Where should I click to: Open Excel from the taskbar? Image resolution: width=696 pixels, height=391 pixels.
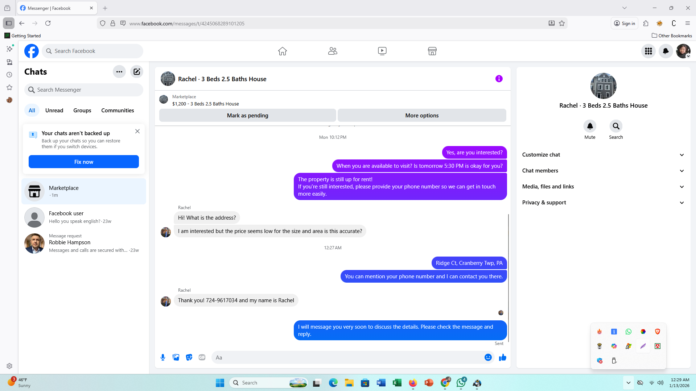coord(397,383)
